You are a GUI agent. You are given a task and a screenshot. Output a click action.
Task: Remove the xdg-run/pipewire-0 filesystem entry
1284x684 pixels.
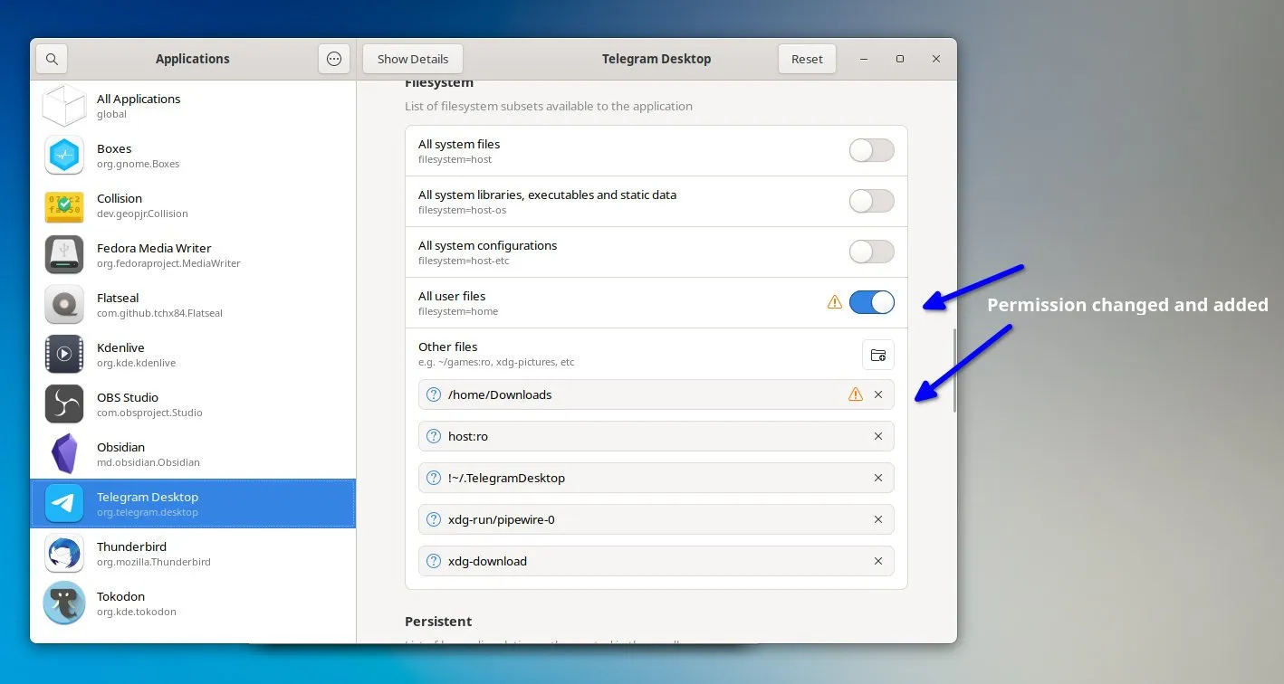pos(877,519)
